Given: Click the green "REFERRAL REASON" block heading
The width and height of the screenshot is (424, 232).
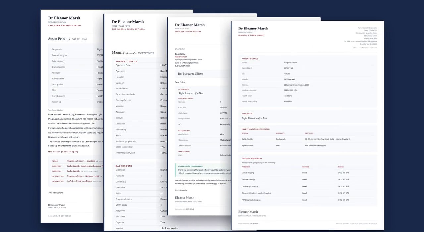Looking at the screenshot, I should click(190, 166).
